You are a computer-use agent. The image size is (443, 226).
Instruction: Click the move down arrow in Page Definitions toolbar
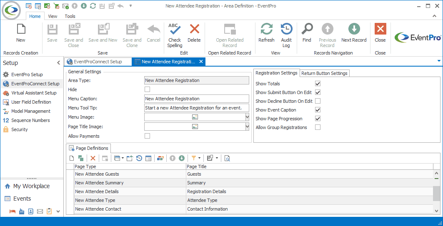[182, 158]
